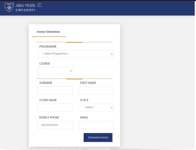Screen dimensions: 196x150
Task: Click the EMAIL field label
Action: 84,118
